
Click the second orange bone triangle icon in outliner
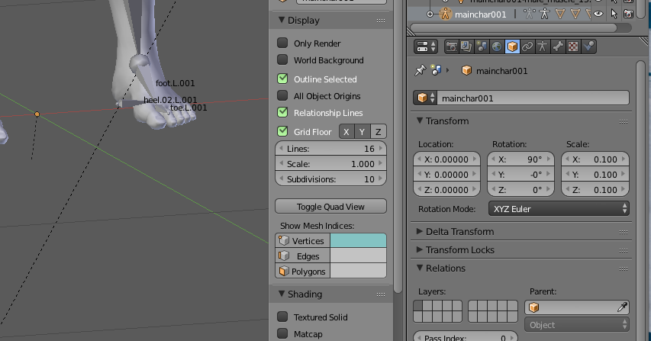click(x=575, y=14)
